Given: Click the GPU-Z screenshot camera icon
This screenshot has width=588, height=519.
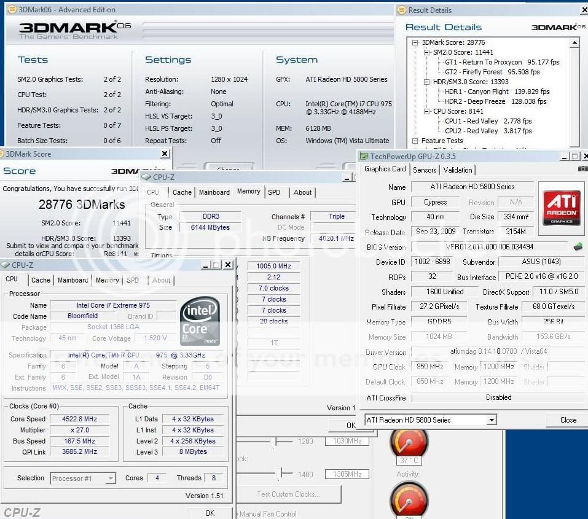Looking at the screenshot, I should tap(582, 169).
